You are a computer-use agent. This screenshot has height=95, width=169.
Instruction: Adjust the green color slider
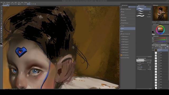point(160,40)
